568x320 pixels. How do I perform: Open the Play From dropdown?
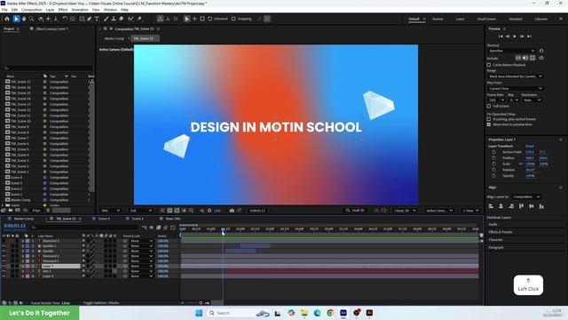click(x=515, y=89)
